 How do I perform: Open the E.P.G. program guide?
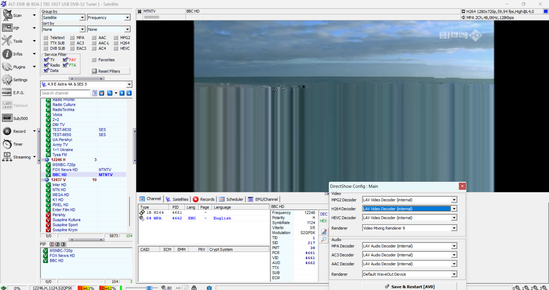[x=13, y=92]
